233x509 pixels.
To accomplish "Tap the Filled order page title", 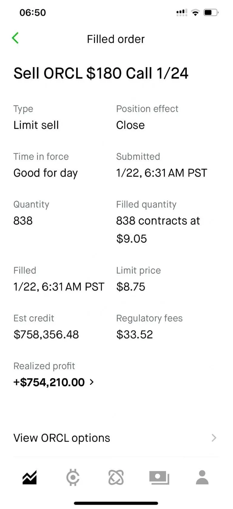I will pos(116,39).
